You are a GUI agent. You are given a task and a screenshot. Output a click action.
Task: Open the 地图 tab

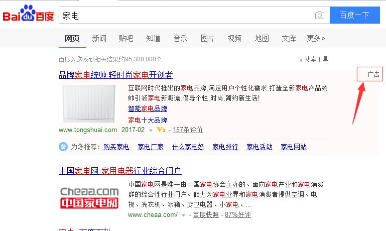[x=262, y=38]
